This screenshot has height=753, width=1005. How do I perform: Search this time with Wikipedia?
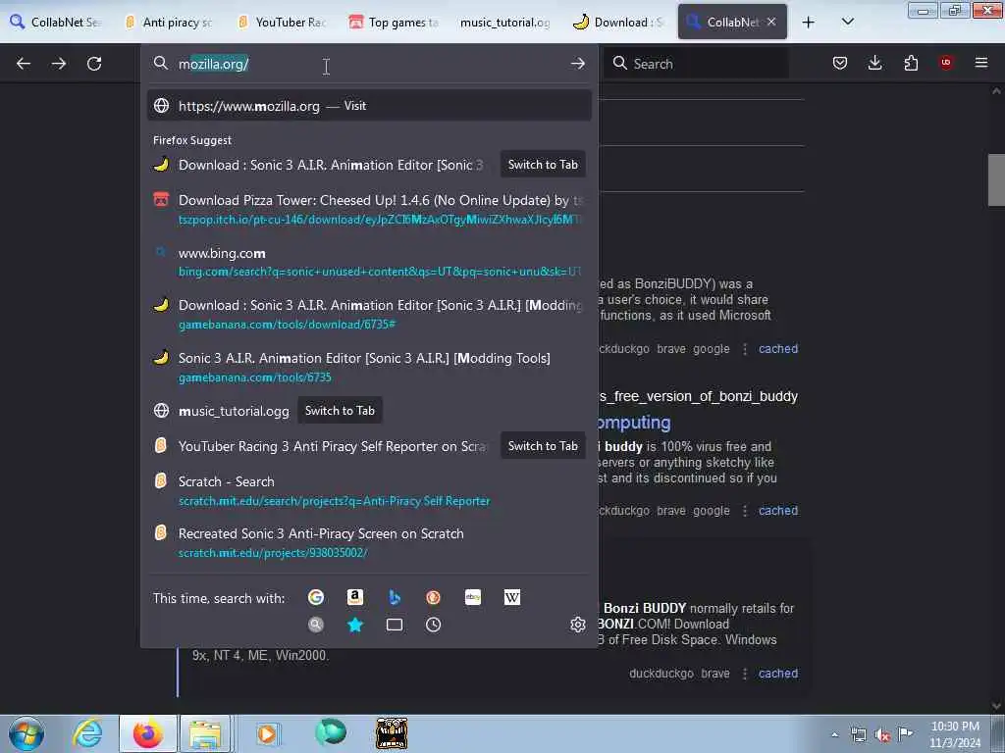[512, 597]
